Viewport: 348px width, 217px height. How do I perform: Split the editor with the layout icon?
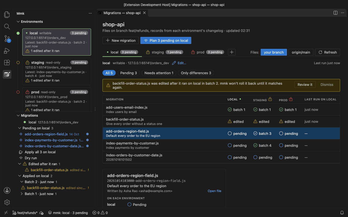click(335, 13)
